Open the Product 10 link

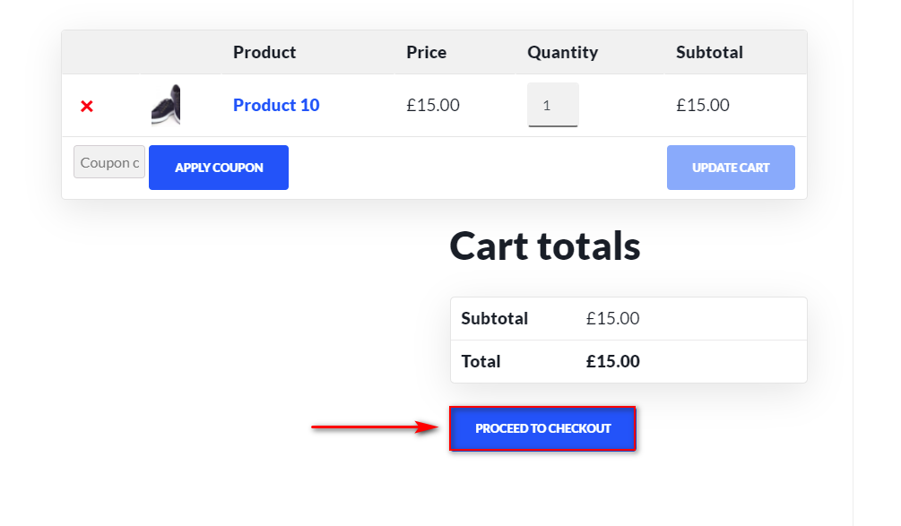click(x=276, y=105)
